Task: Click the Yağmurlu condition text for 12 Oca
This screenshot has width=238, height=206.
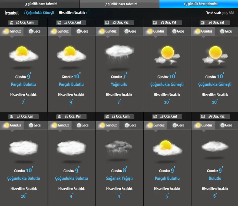Action: tap(119, 84)
